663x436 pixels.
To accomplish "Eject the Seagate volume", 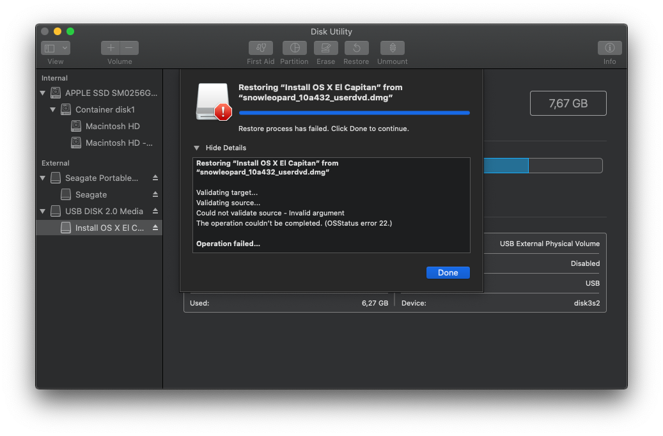I will click(x=155, y=194).
